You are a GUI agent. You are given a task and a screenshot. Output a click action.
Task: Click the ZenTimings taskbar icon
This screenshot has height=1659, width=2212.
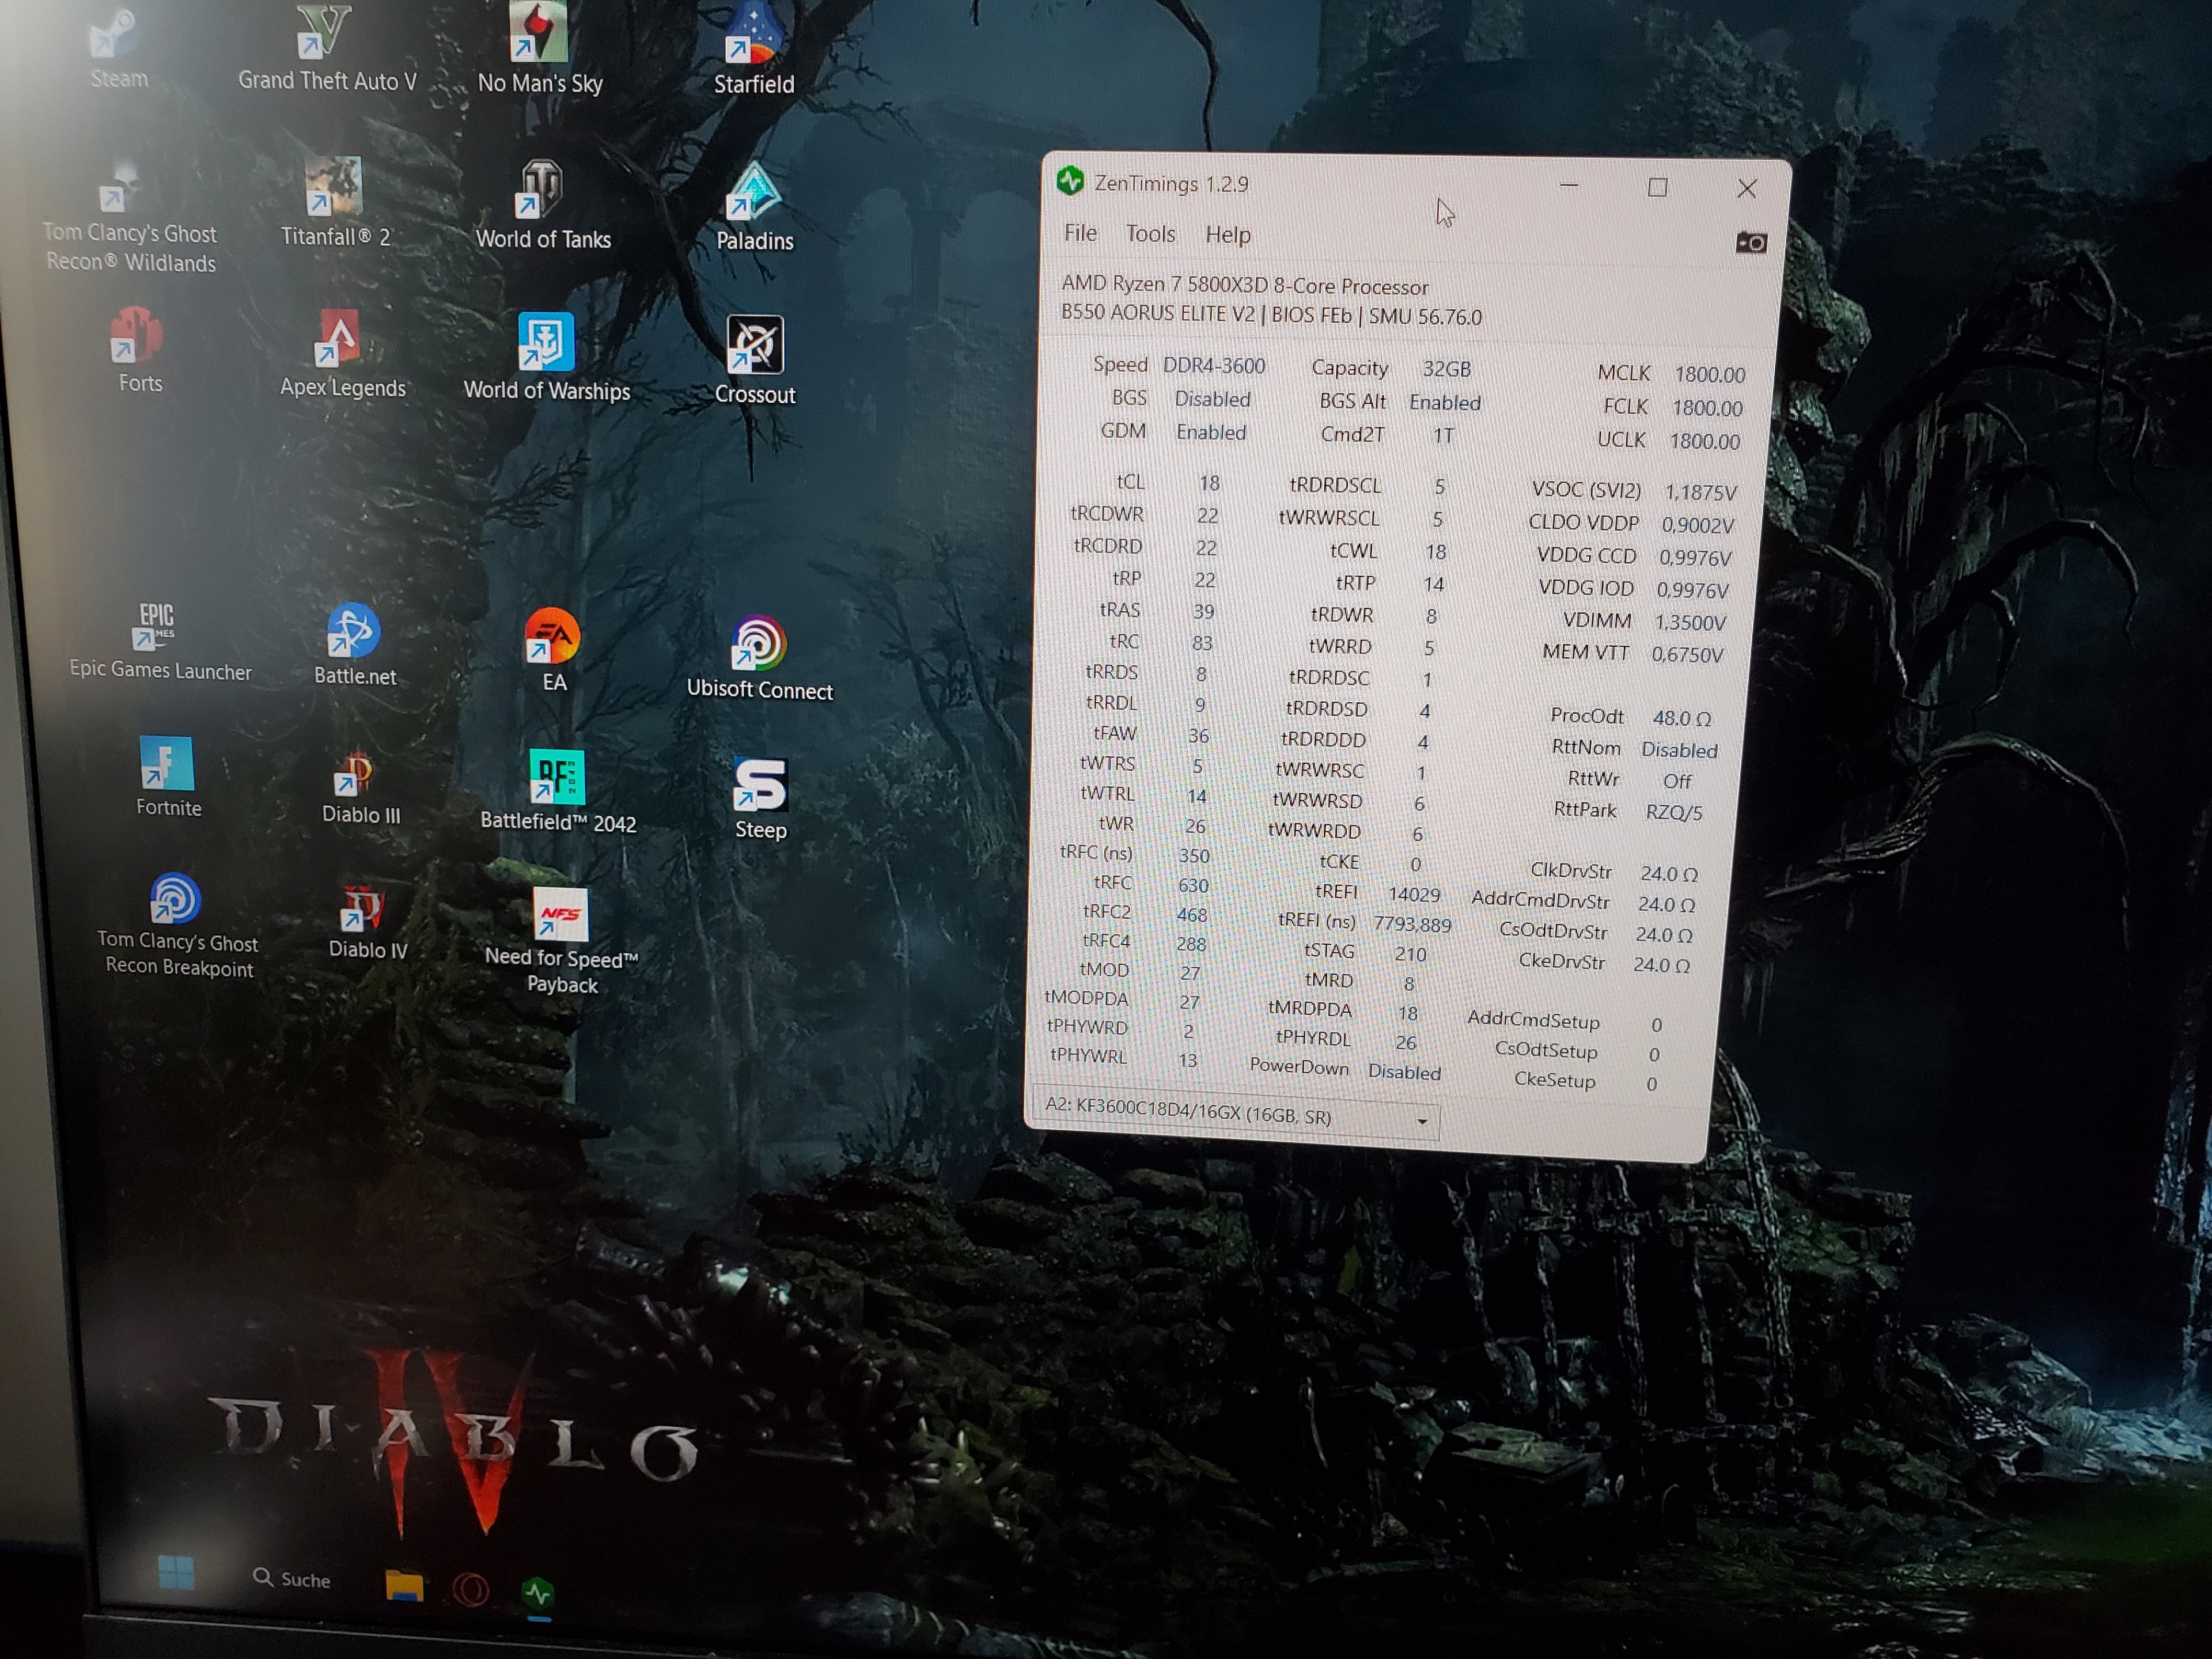[x=538, y=1591]
